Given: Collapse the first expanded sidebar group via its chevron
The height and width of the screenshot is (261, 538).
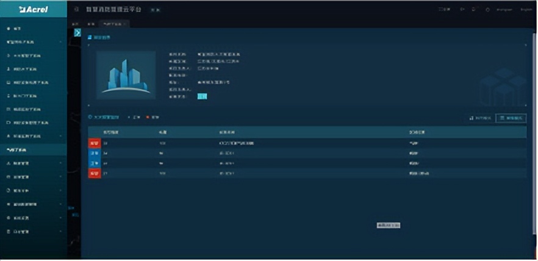Looking at the screenshot, I should tap(61, 42).
